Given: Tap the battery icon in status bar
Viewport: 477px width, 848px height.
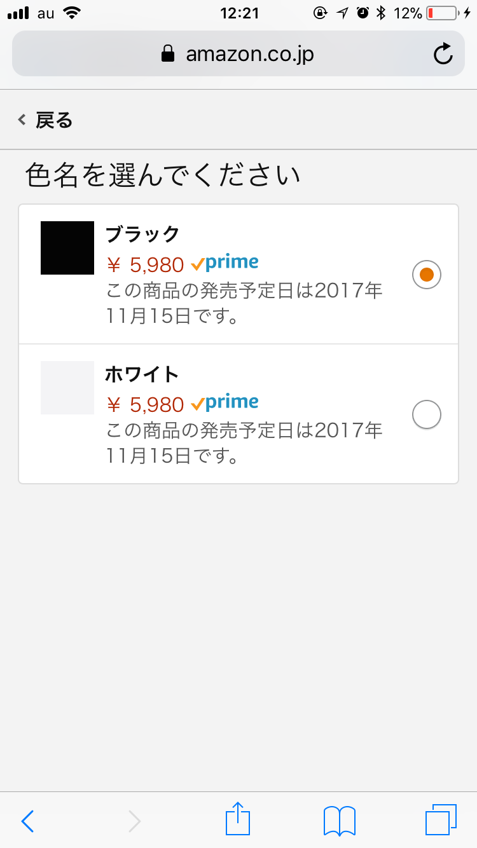Looking at the screenshot, I should coord(441,13).
